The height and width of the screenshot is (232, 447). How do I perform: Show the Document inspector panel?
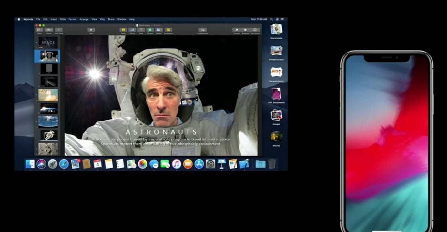(255, 30)
